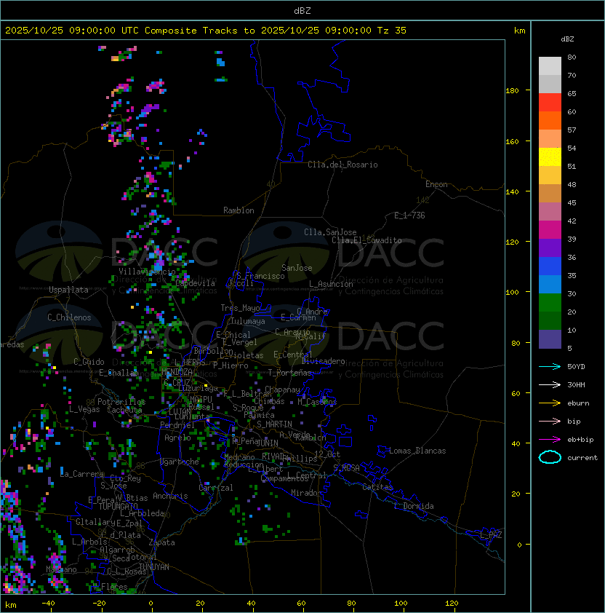Click the 'E_1-736' map label
Viewport: 605px width, 613px height.
coord(409,215)
